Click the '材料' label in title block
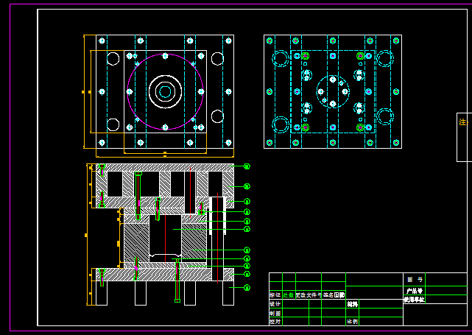This screenshot has height=335, width=472. (x=352, y=304)
